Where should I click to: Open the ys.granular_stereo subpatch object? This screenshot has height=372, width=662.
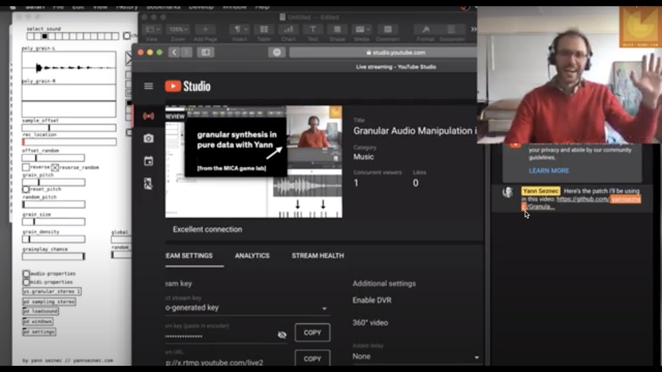52,291
